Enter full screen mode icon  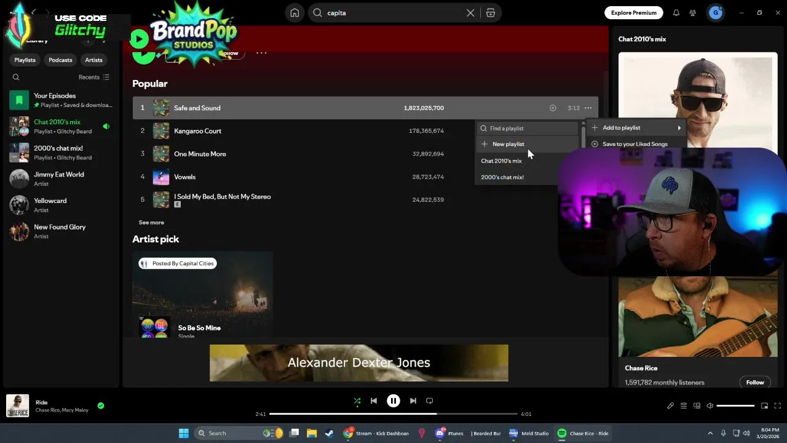(x=777, y=405)
